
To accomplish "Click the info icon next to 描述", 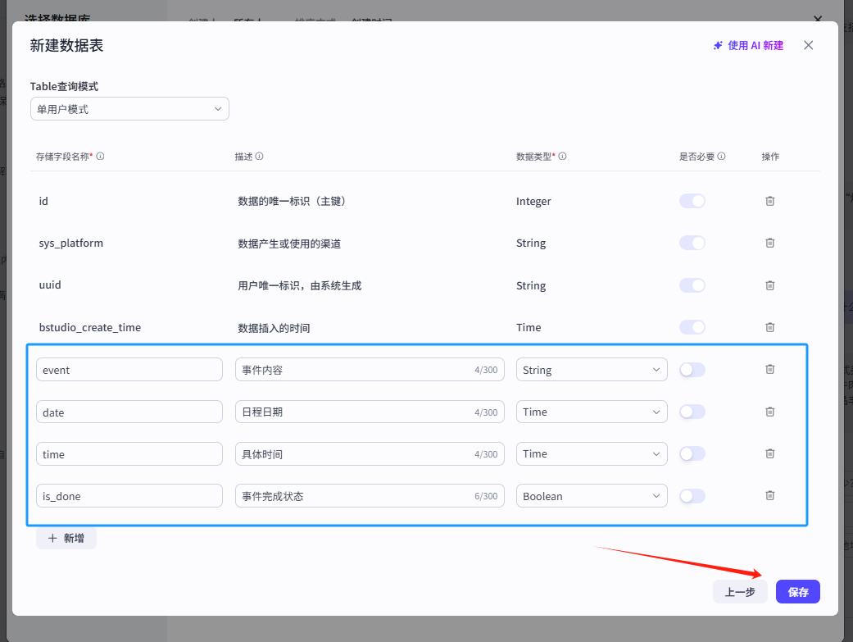I will 259,157.
